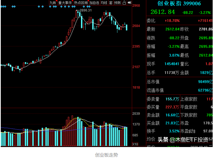Click the 窗 window button
213x160 pixels.
[x=111, y=3]
